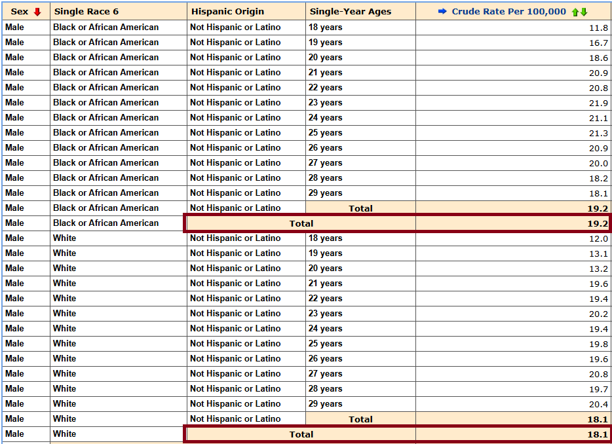The height and width of the screenshot is (444, 612).
Task: Click 23 years in Black or African American rows
Action: click(325, 102)
